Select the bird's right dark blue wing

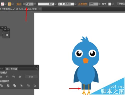(x=97, y=77)
